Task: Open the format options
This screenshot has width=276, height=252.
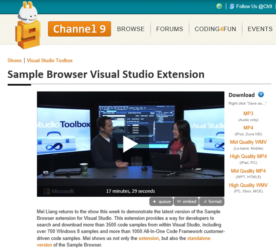Action: tap(212, 202)
